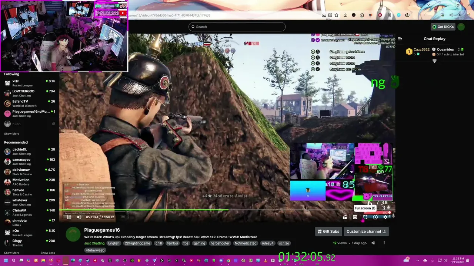
Task: Open Gingy The Isle channel
Action: pos(30,243)
